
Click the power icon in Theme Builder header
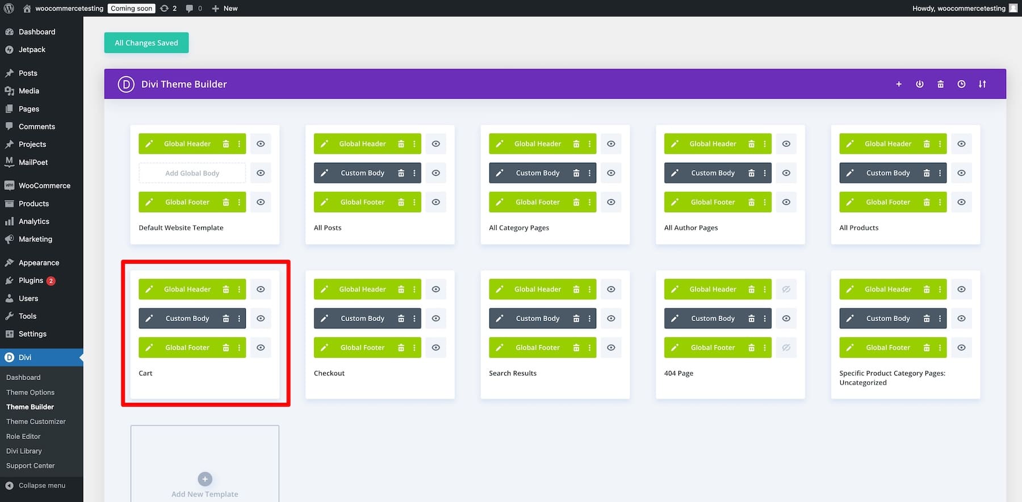[x=920, y=84]
